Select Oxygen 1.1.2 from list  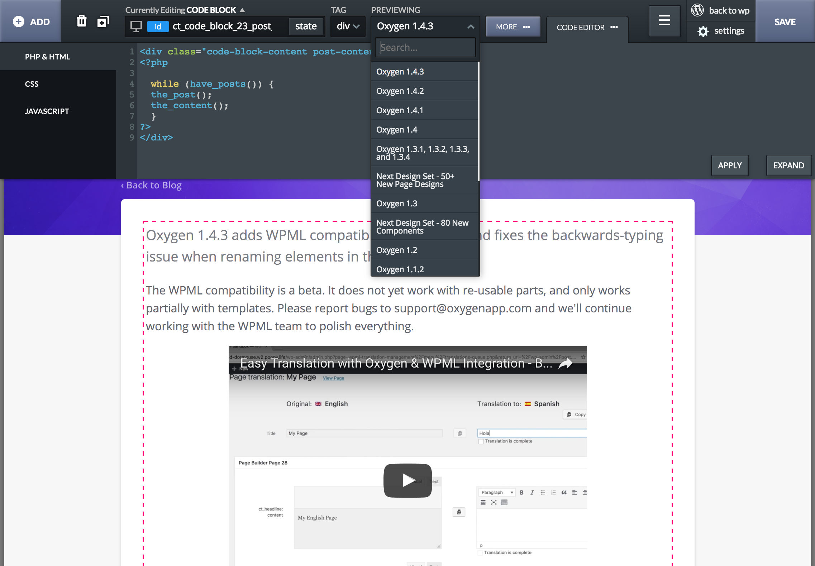(424, 268)
